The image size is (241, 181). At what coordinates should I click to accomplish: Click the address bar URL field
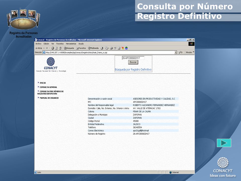[110, 53]
